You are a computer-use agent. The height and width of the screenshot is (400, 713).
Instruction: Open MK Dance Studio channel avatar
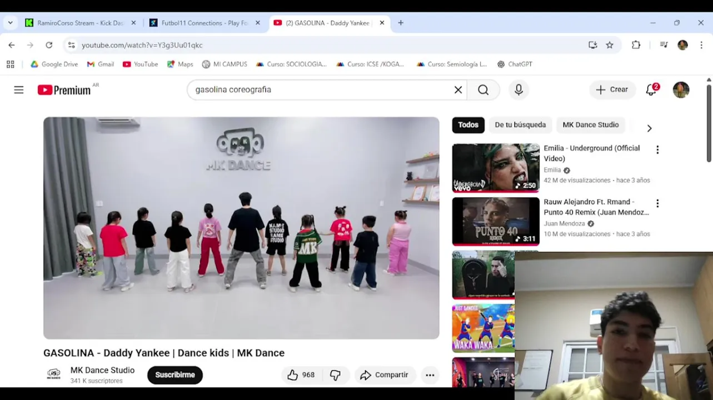54,374
